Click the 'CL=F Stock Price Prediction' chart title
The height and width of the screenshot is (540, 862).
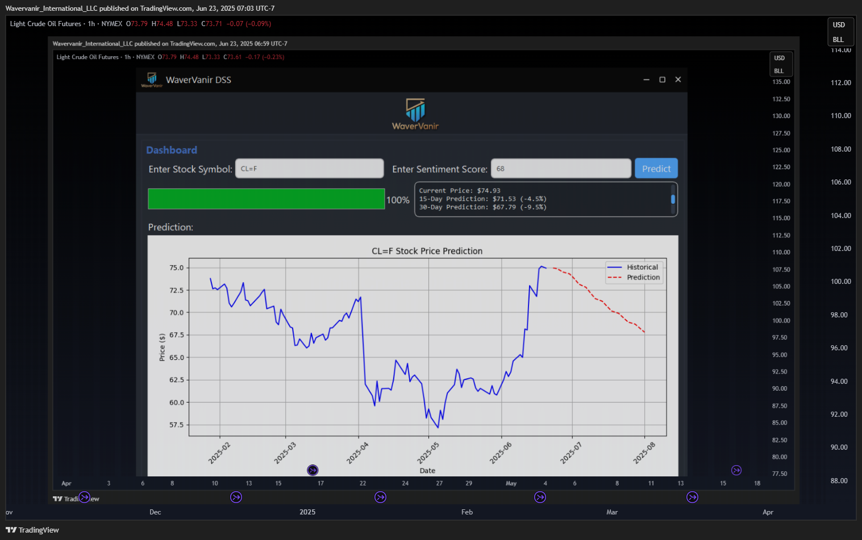point(427,251)
